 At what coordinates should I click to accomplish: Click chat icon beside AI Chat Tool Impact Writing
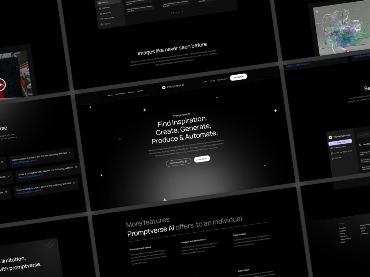(332, 153)
